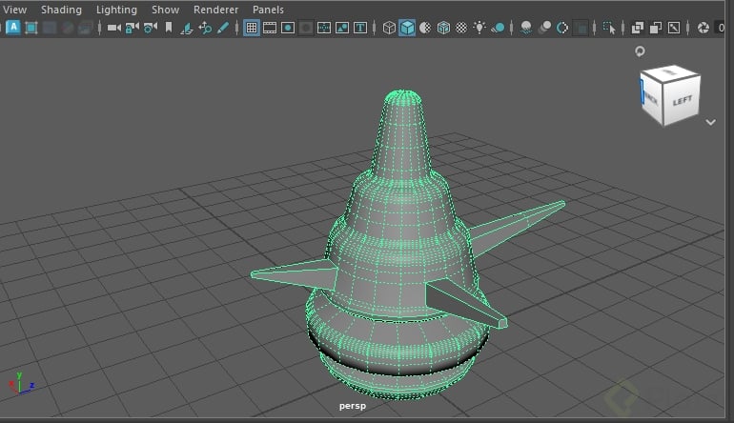The width and height of the screenshot is (734, 423).
Task: Click the isolate select icon
Action: tap(607, 28)
